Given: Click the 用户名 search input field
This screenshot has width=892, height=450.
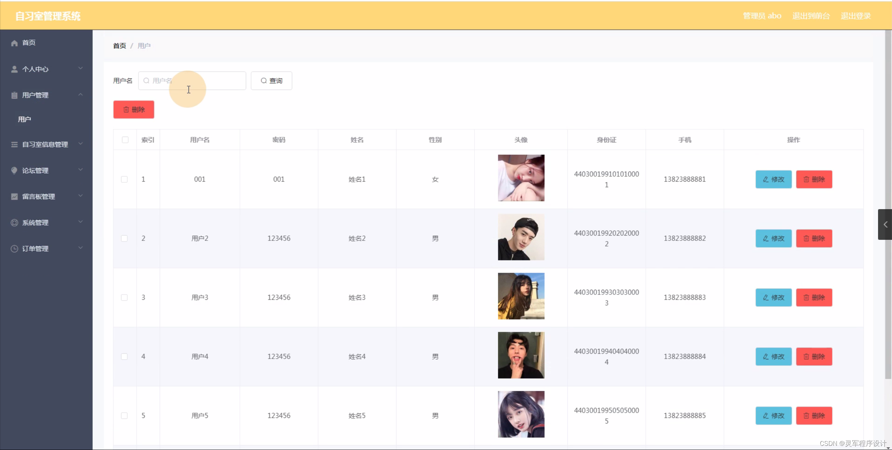Looking at the screenshot, I should pos(192,81).
